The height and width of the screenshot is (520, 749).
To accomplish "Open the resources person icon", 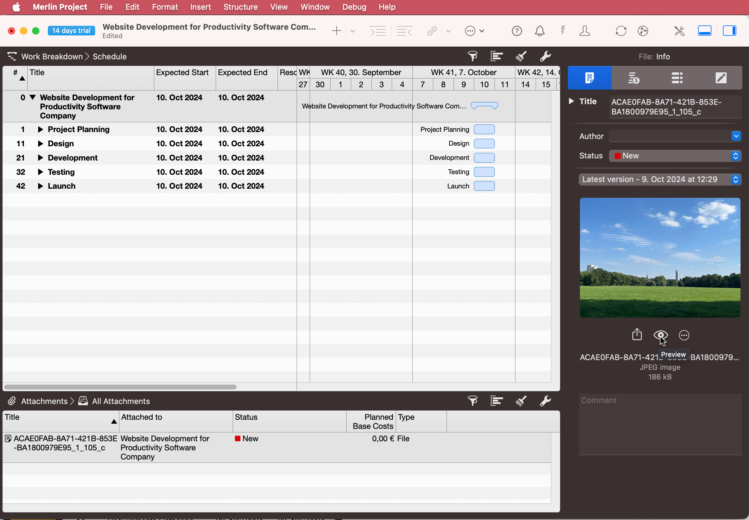I will (x=585, y=31).
